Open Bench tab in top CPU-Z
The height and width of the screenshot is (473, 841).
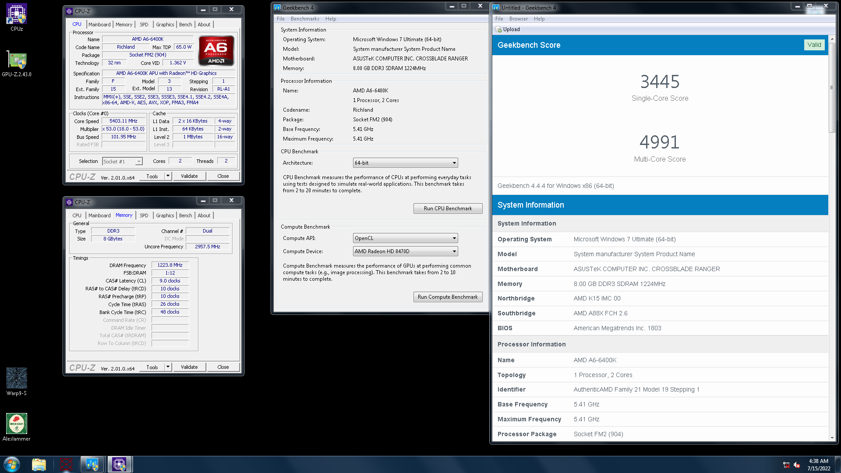click(x=186, y=25)
